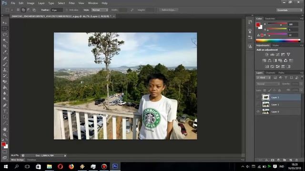305x171 pixels.
Task: Select the Blur tool
Action: point(5,93)
